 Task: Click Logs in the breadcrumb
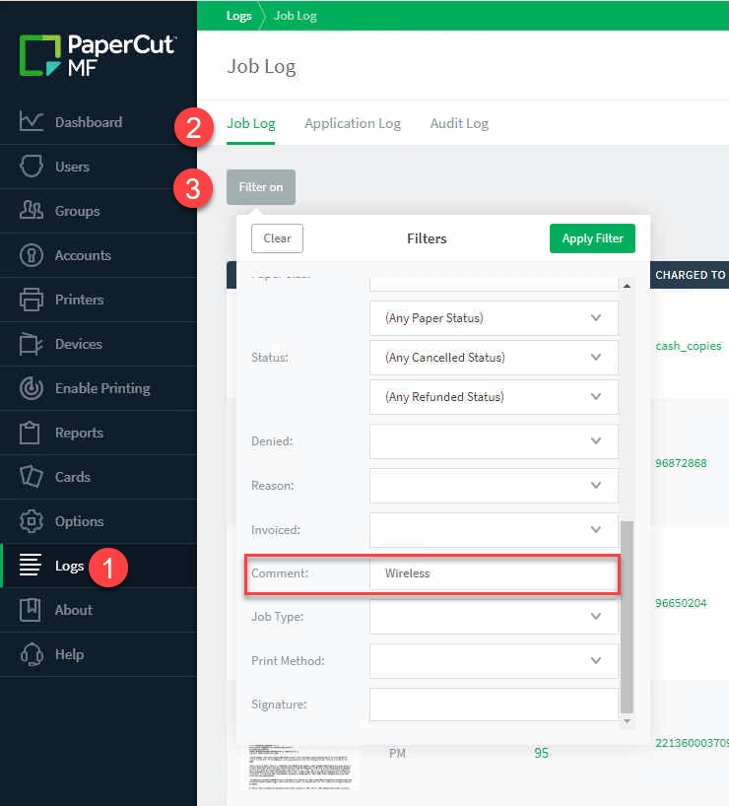(239, 16)
